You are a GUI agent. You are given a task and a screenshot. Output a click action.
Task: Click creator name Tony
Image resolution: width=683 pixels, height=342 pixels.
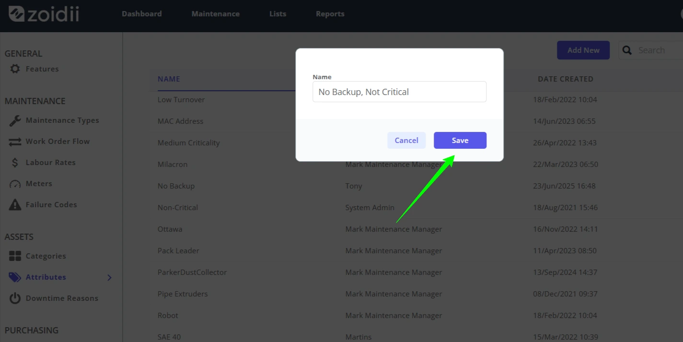[x=354, y=186]
